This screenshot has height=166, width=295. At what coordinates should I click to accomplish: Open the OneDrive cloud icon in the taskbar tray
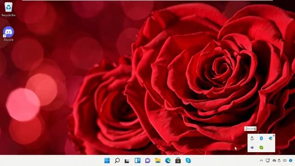click(274, 160)
